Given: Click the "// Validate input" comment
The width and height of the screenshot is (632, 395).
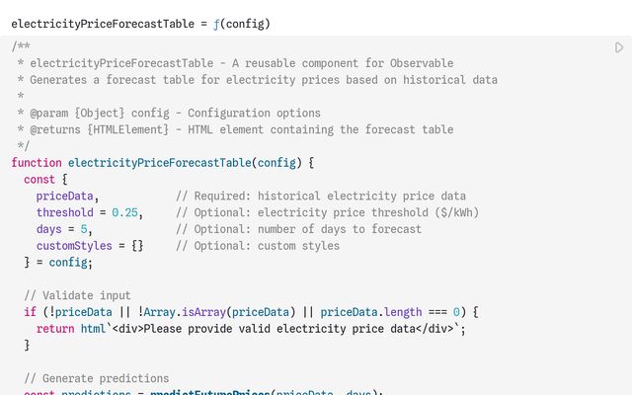Looking at the screenshot, I should (x=77, y=295).
